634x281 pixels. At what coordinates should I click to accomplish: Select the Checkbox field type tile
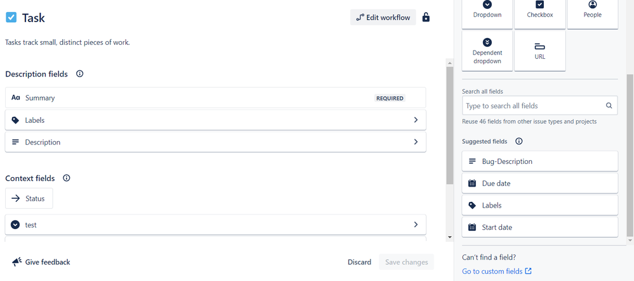coord(540,14)
